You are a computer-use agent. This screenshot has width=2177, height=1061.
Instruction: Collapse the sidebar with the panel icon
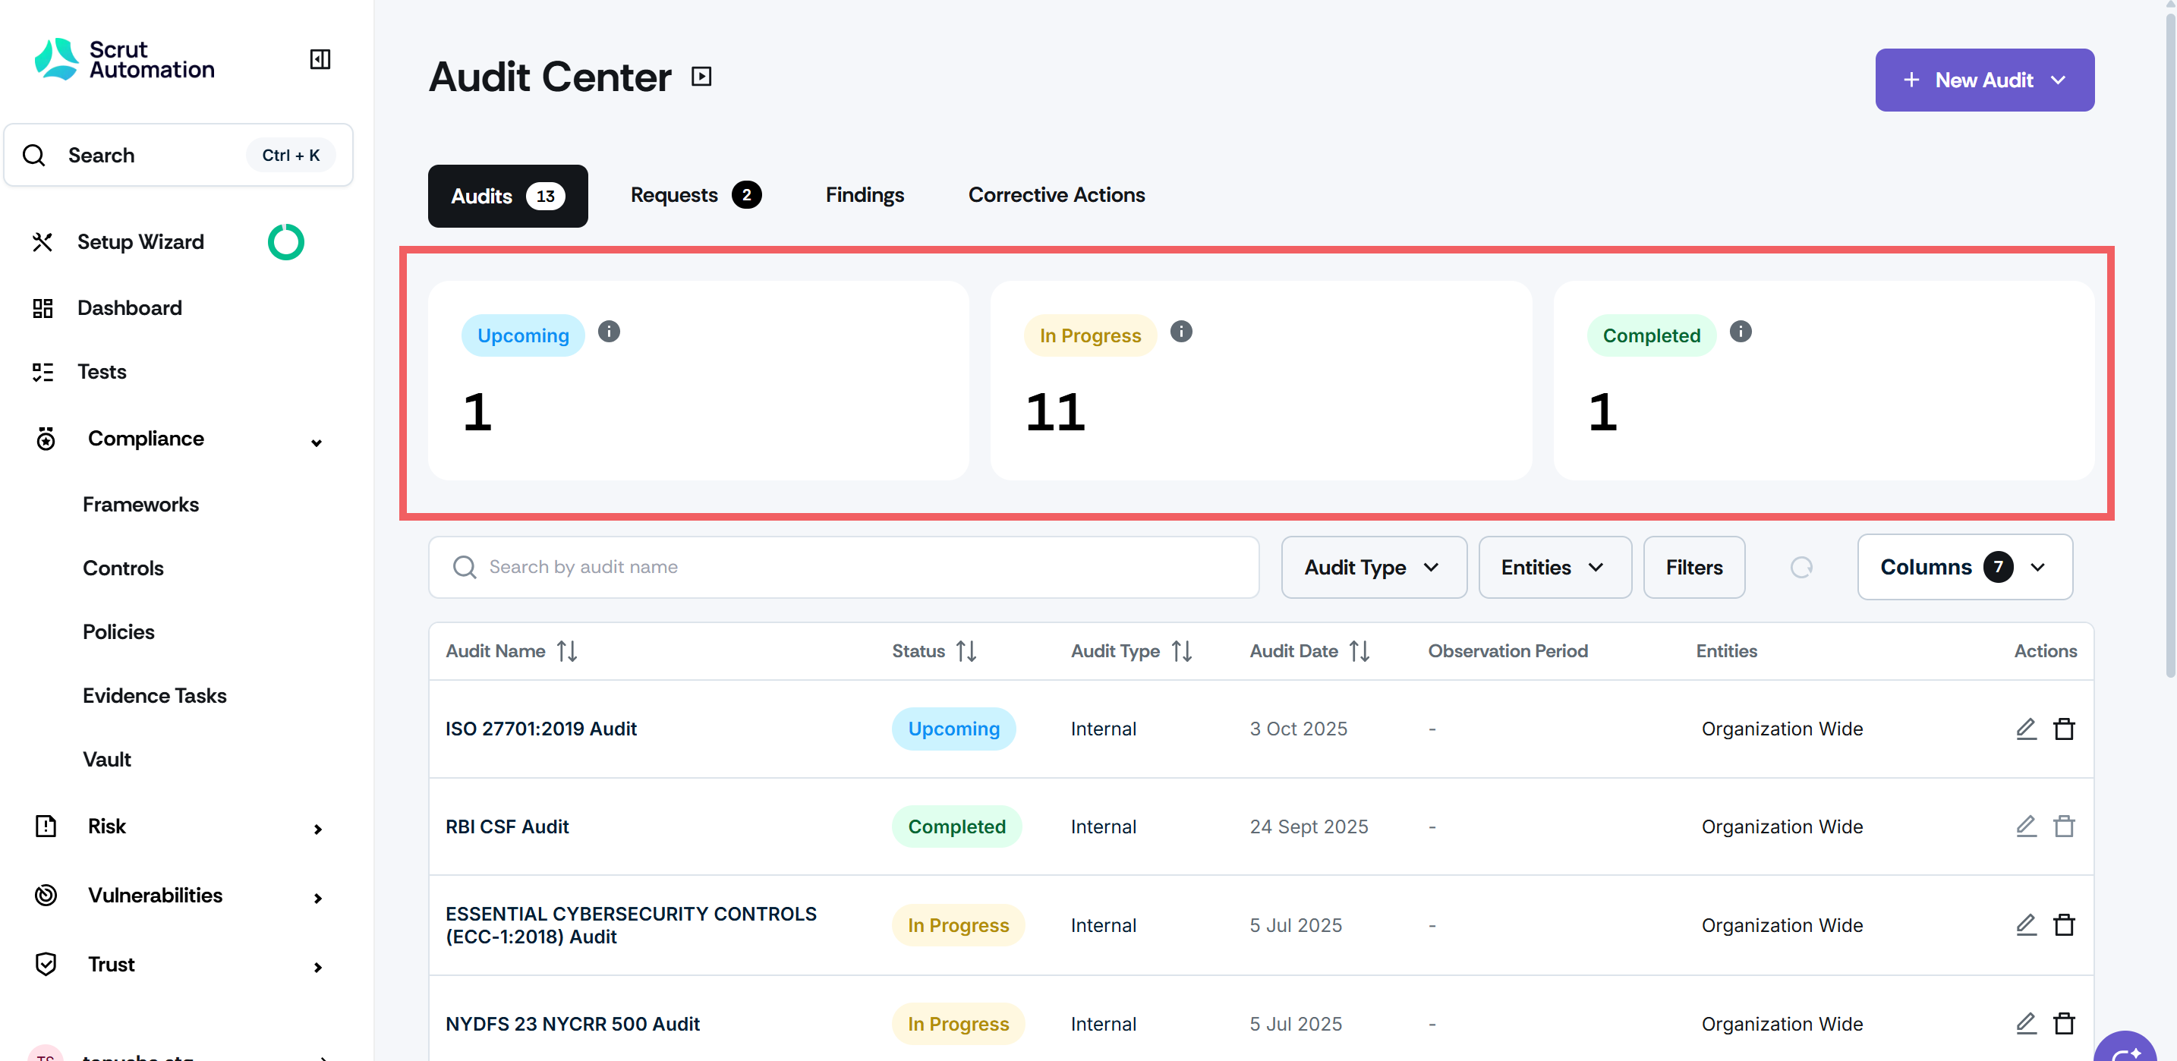click(320, 59)
